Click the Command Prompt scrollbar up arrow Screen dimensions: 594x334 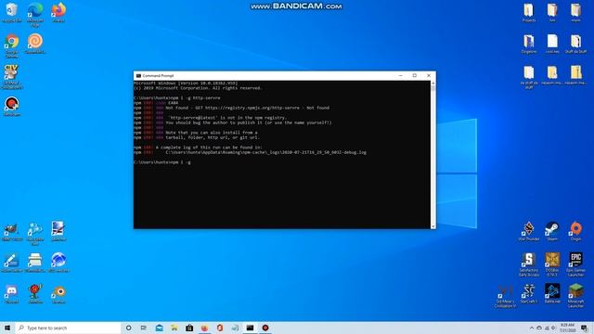[433, 83]
